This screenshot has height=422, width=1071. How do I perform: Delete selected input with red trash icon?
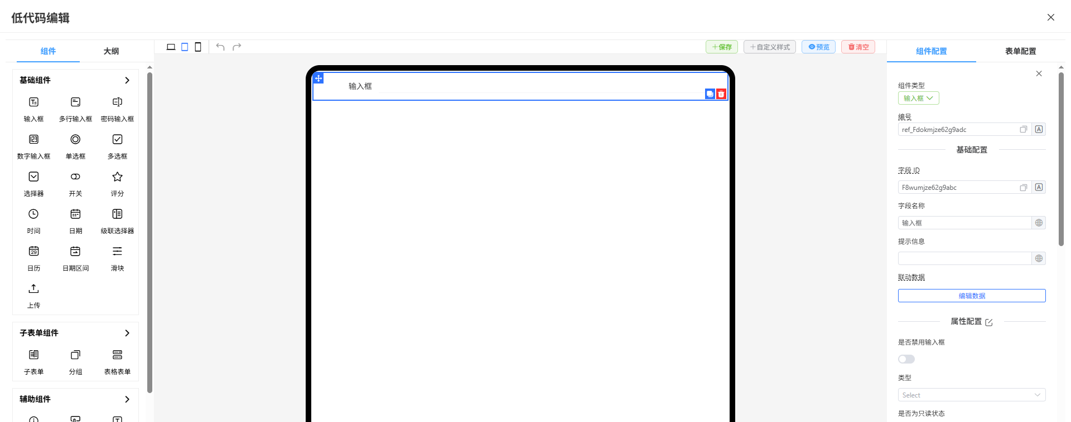721,94
